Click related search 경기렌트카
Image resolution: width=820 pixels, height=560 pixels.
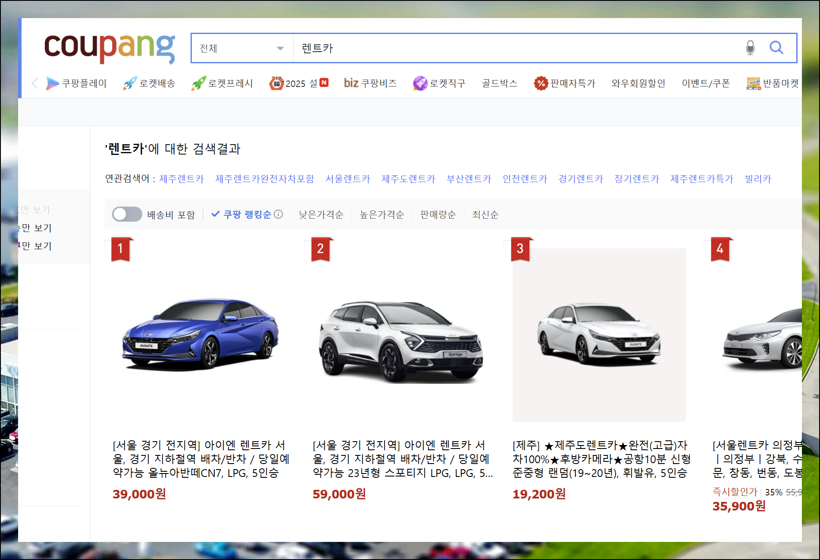581,179
